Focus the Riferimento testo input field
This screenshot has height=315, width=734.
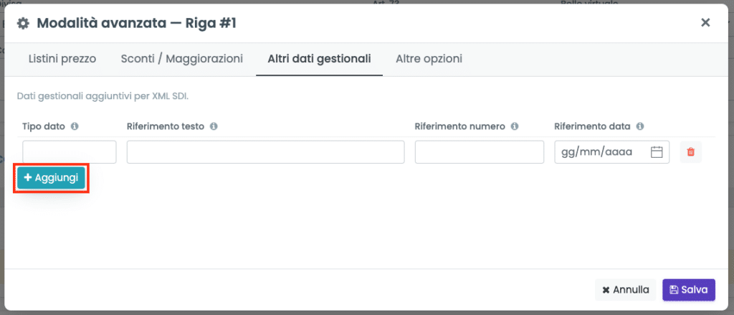265,152
